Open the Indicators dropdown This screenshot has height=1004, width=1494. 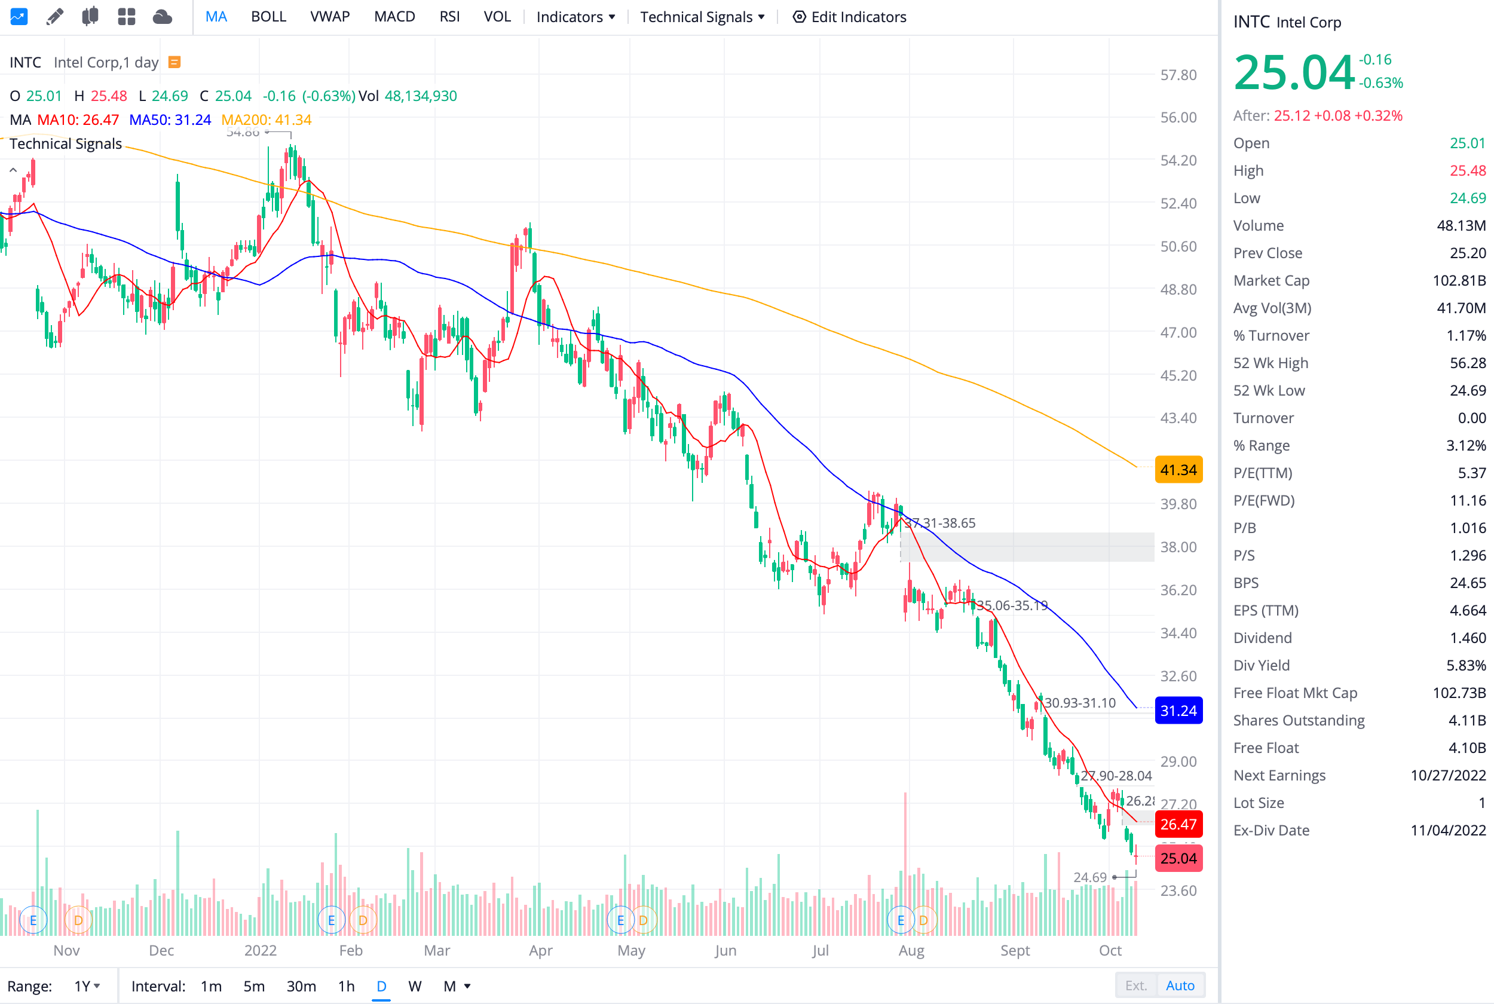(575, 17)
